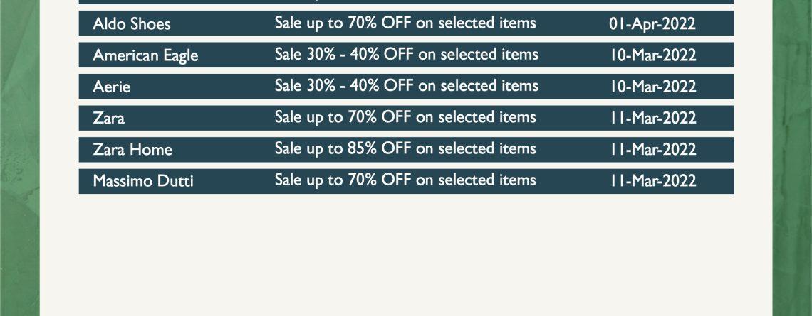The width and height of the screenshot is (812, 316).
Task: Select the Massimo Dutti store name
Action: [x=143, y=181]
